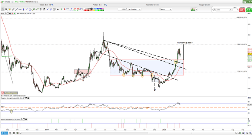Select the black right arrow tool

(58, 9)
